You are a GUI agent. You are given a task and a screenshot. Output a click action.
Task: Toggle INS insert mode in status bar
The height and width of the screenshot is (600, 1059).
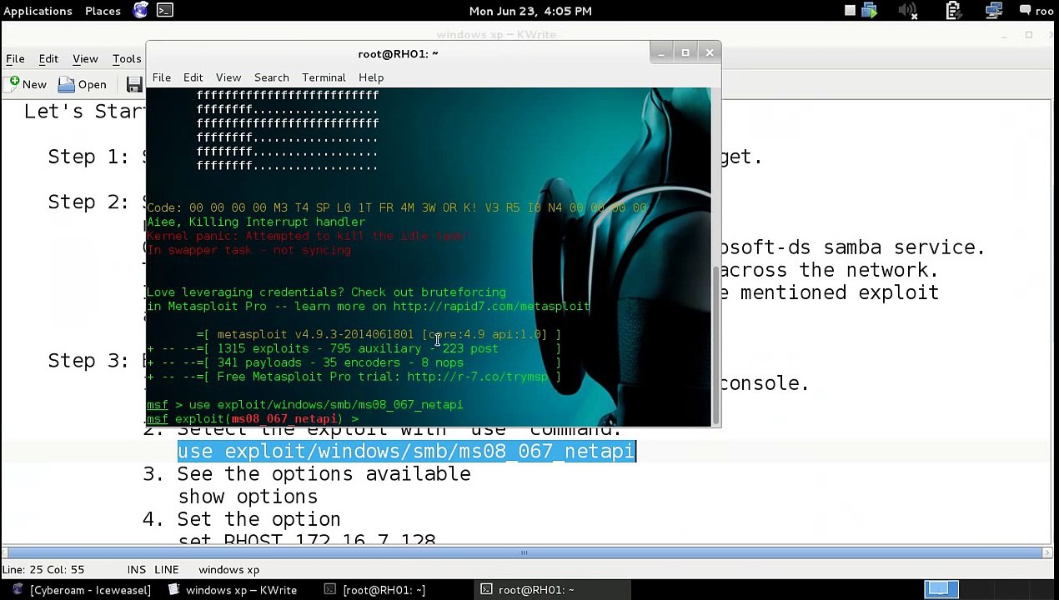[136, 570]
